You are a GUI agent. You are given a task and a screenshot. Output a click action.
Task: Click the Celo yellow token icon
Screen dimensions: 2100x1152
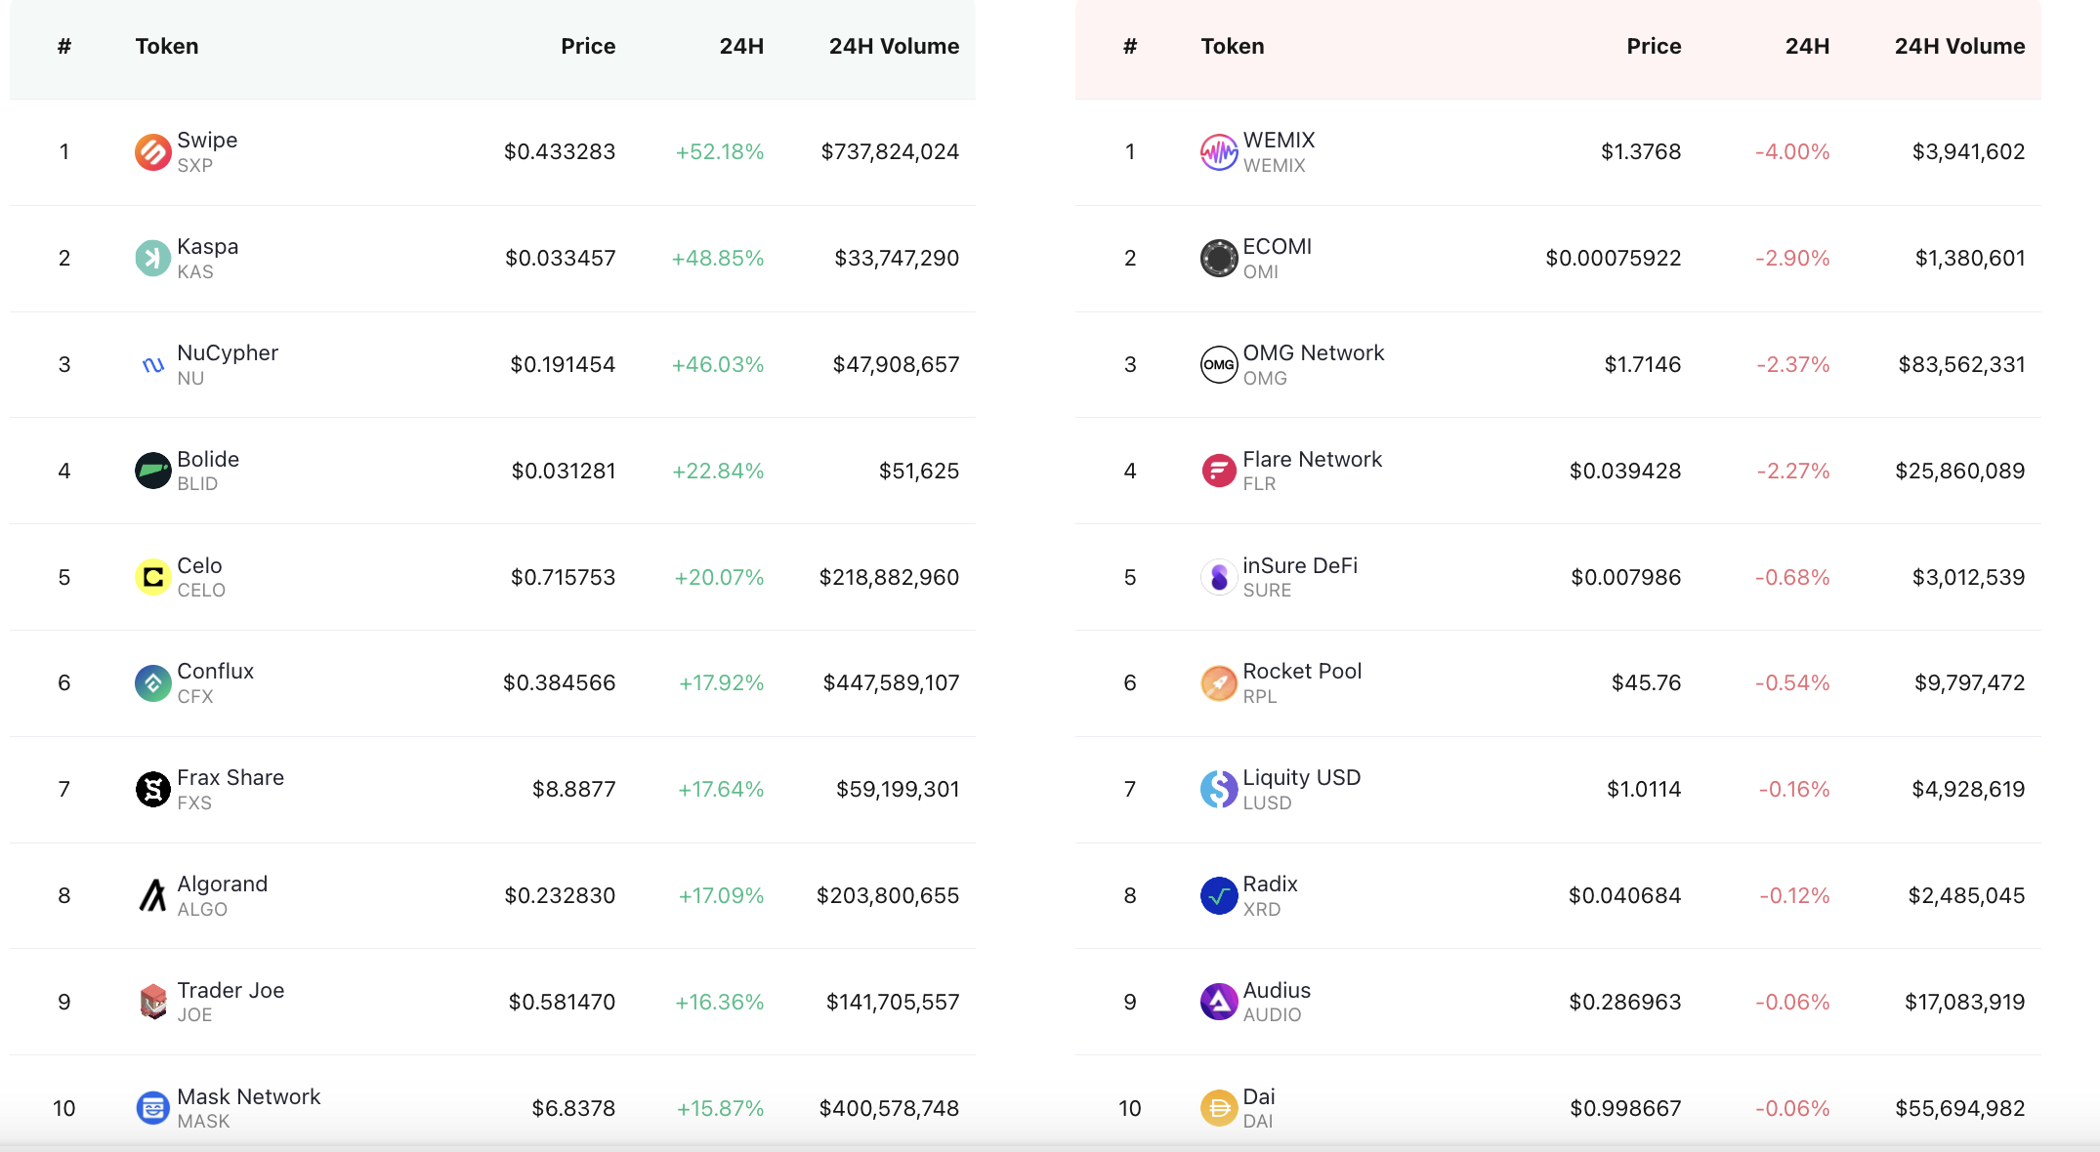click(x=152, y=577)
